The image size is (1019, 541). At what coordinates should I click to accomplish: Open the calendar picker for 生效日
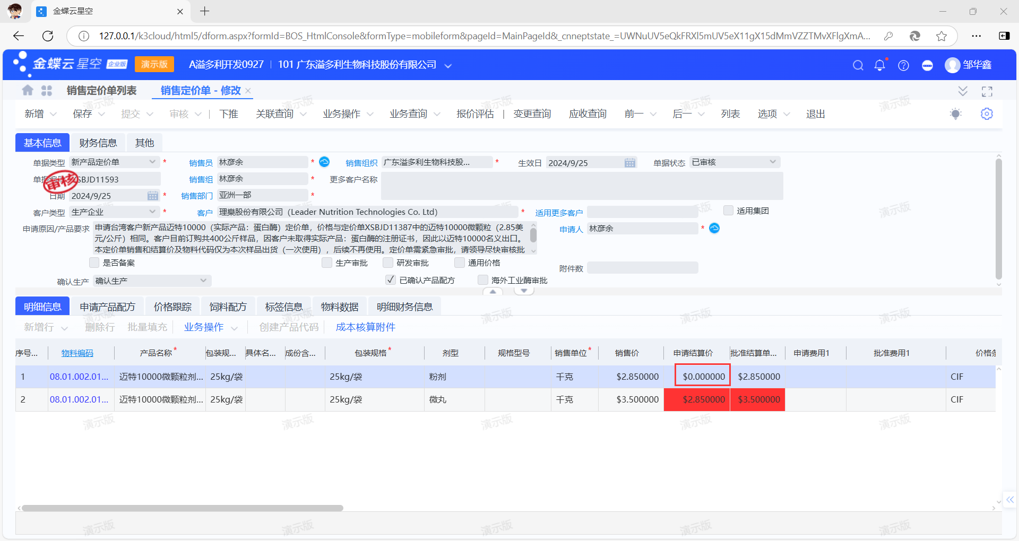(x=630, y=163)
